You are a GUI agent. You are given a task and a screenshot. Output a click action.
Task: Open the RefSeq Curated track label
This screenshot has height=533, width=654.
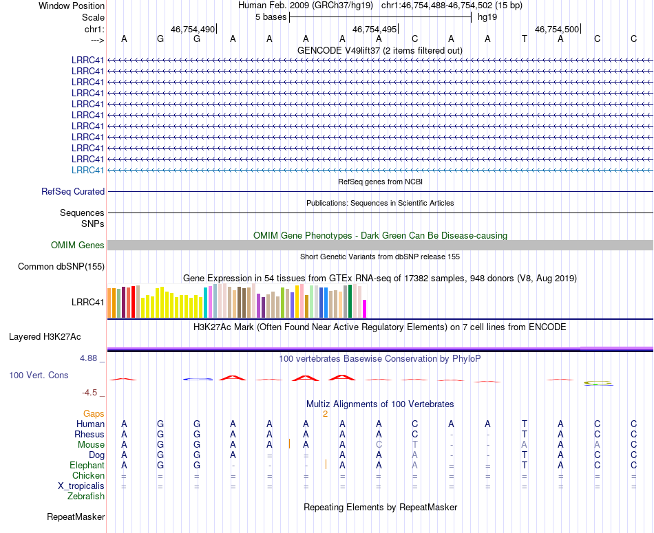(x=73, y=191)
